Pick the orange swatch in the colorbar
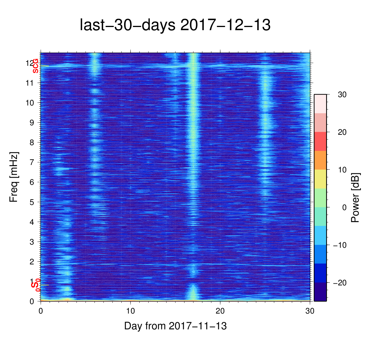This screenshot has height=342, width=371. (x=320, y=160)
